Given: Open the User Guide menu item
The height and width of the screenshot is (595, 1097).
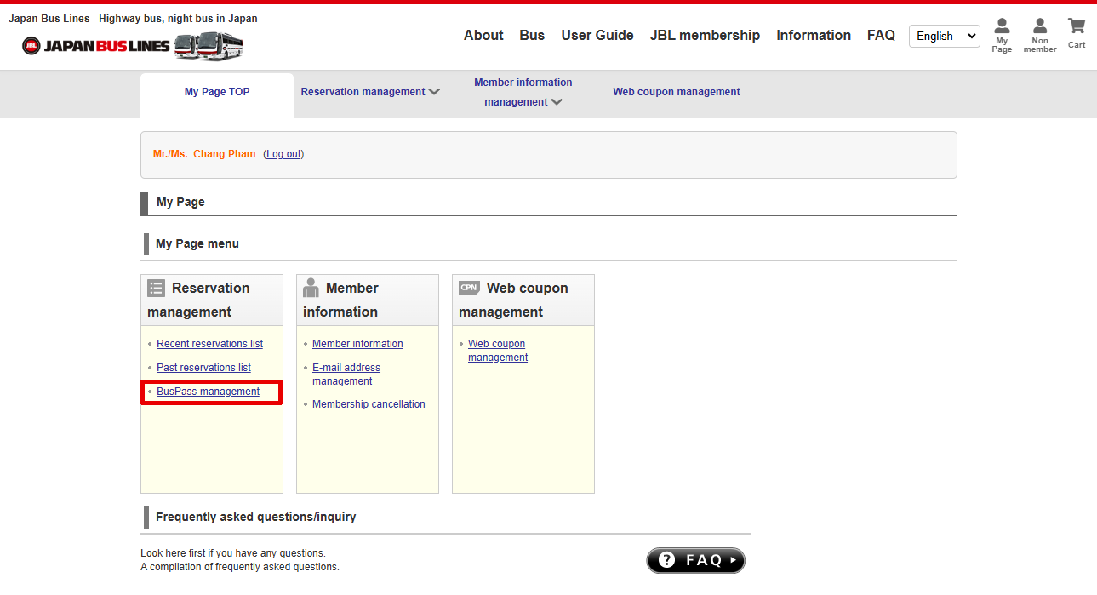Looking at the screenshot, I should tap(597, 35).
